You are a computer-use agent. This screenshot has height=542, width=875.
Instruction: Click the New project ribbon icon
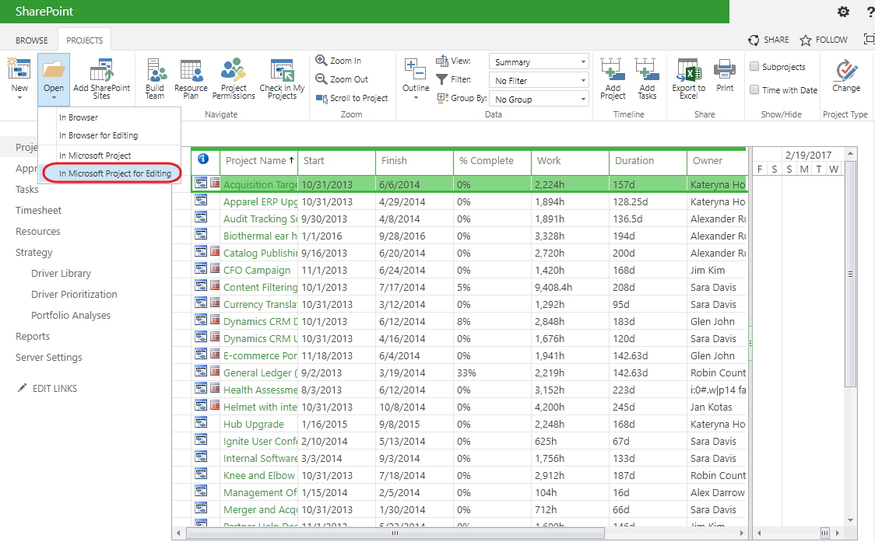click(19, 69)
